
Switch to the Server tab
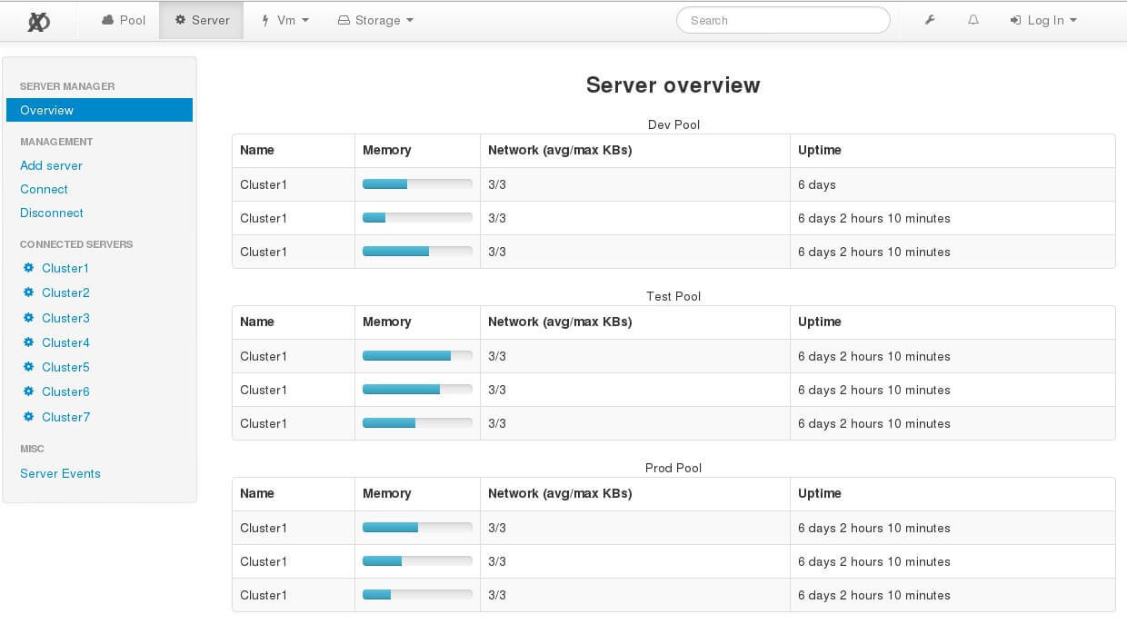pos(201,20)
